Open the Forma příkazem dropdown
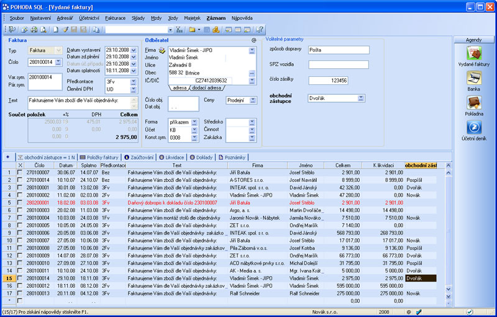 click(194, 122)
